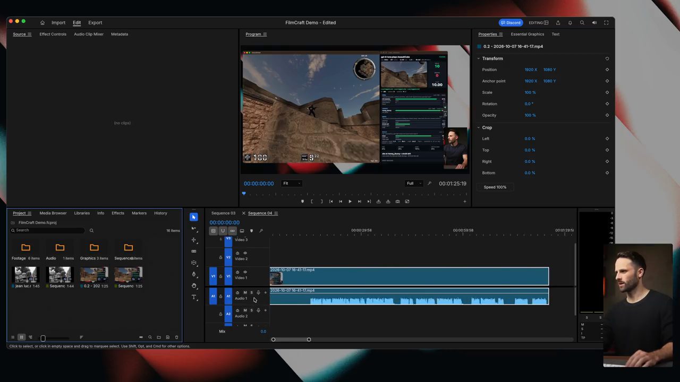
Task: Adjust the Project panel thumbnail size slider
Action: 43,338
